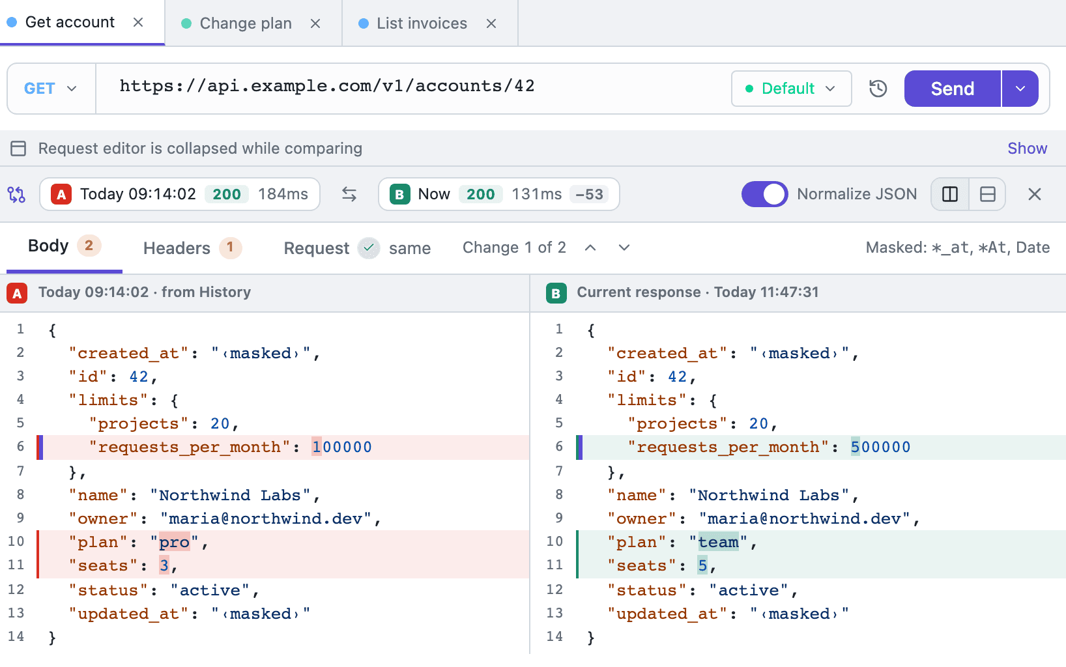Click the Request same checkmark icon
The width and height of the screenshot is (1066, 667).
(x=369, y=248)
